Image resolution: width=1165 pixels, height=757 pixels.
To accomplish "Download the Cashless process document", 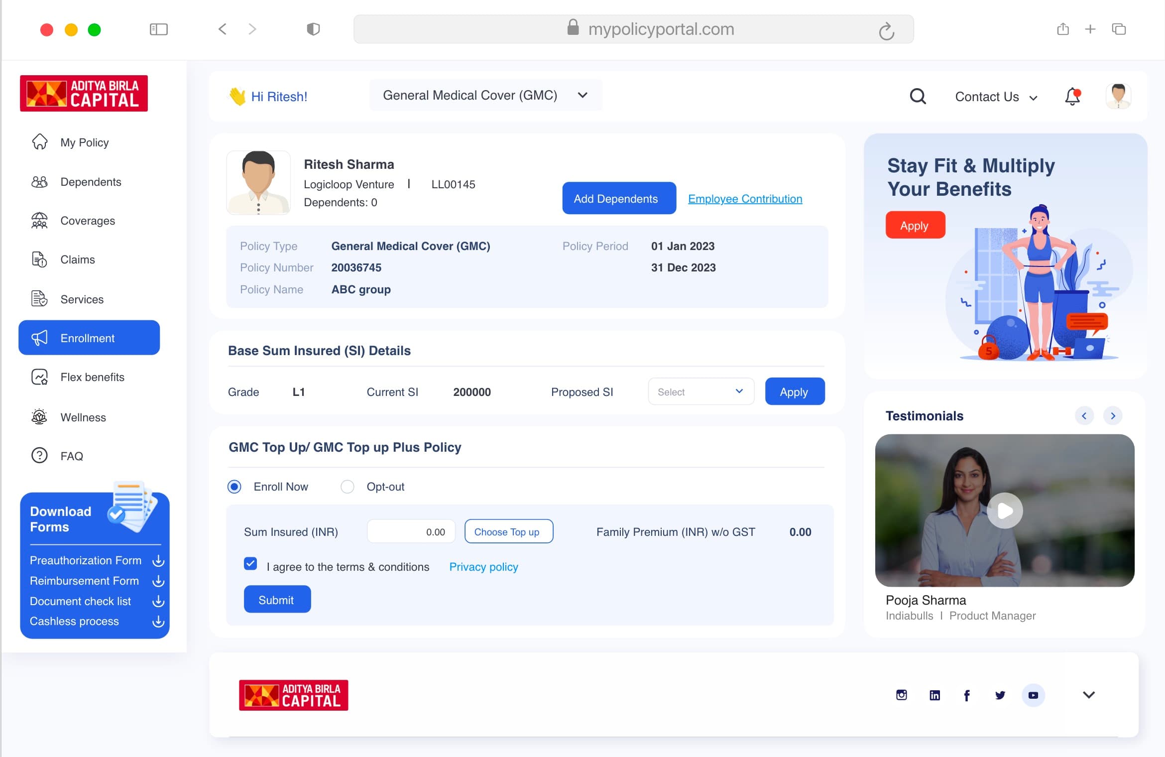I will (158, 621).
